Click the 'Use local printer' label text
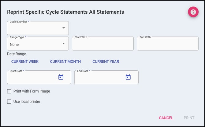This screenshot has width=205, height=127. [x=27, y=101]
